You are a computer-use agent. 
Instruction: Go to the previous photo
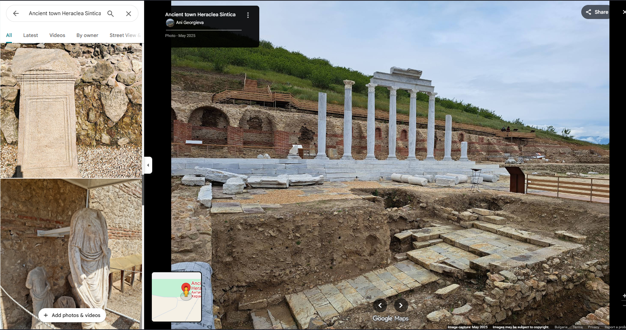380,305
